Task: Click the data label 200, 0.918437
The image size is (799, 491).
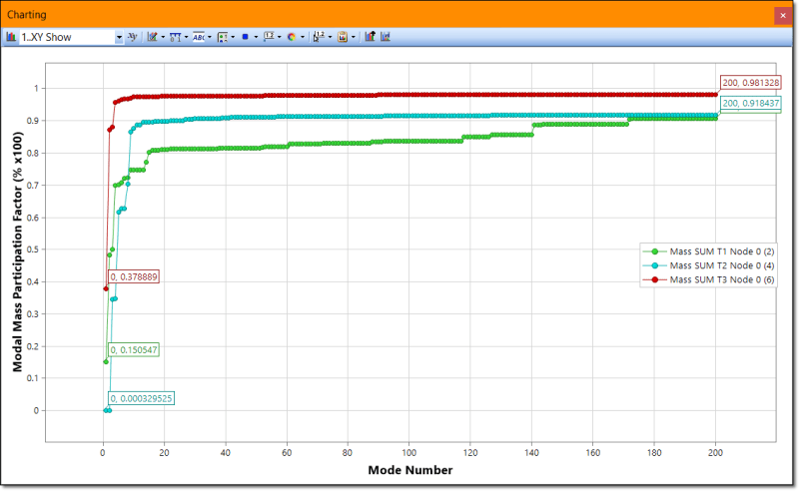Action: pyautogui.click(x=751, y=104)
